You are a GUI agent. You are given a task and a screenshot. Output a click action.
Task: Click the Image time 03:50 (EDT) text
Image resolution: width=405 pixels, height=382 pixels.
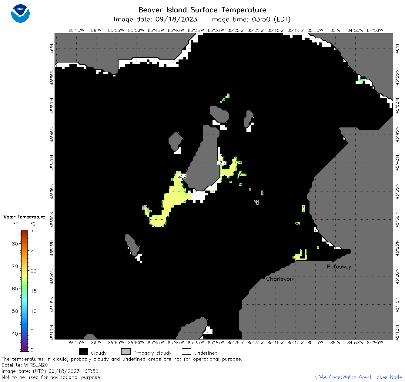tap(250, 19)
